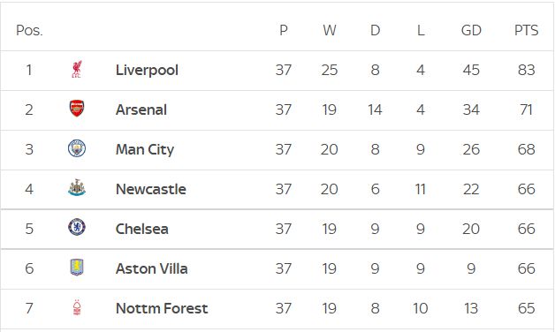Click the PTS column header
Viewport: 555px width, 332px height.
click(x=527, y=30)
